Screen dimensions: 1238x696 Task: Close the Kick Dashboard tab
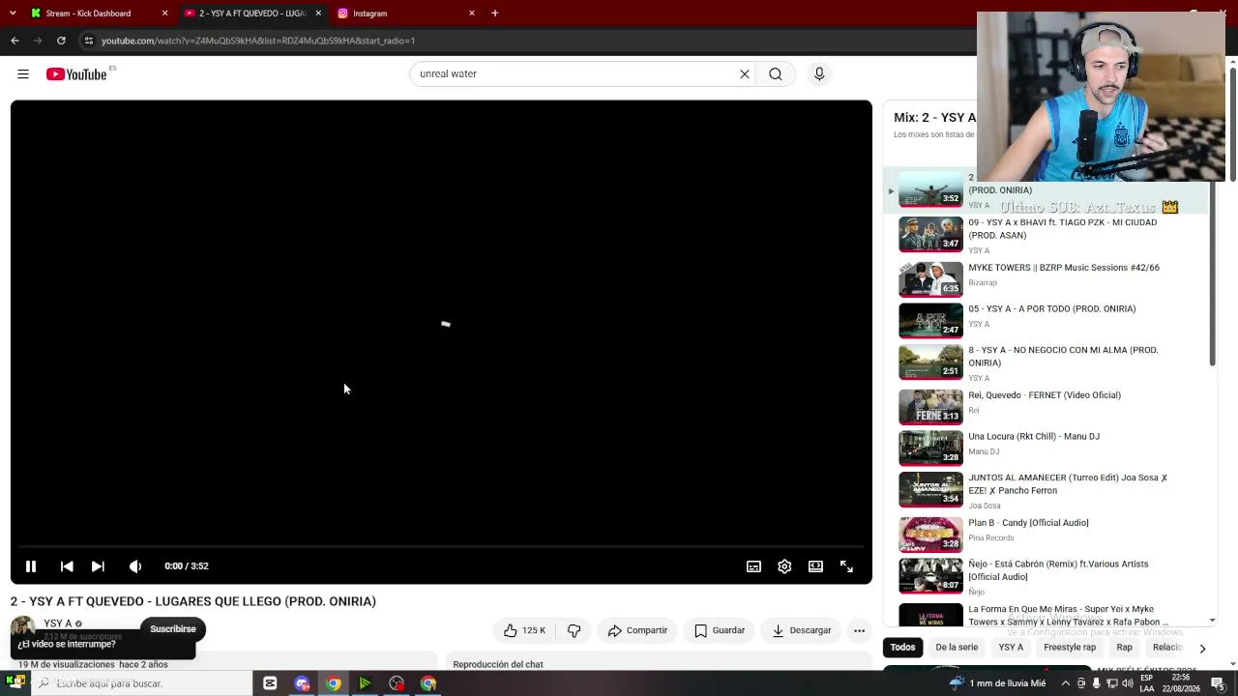point(164,14)
